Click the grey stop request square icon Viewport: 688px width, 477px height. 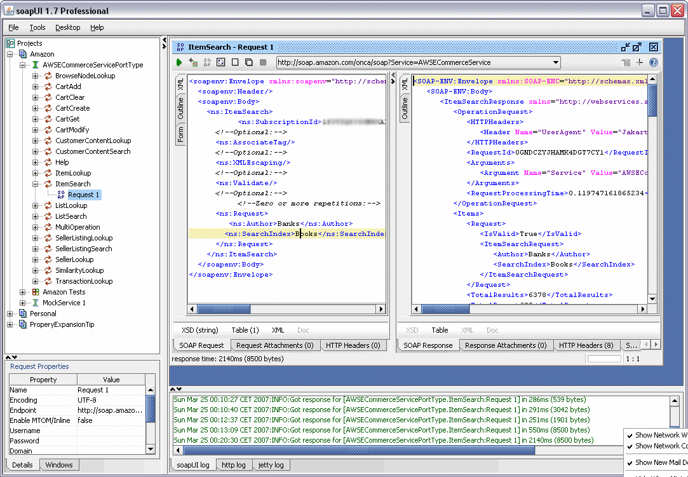[x=263, y=62]
